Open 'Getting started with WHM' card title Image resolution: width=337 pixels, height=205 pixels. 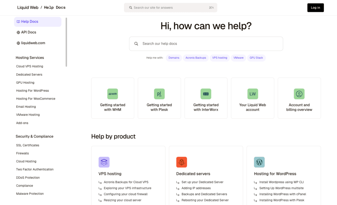point(113,107)
